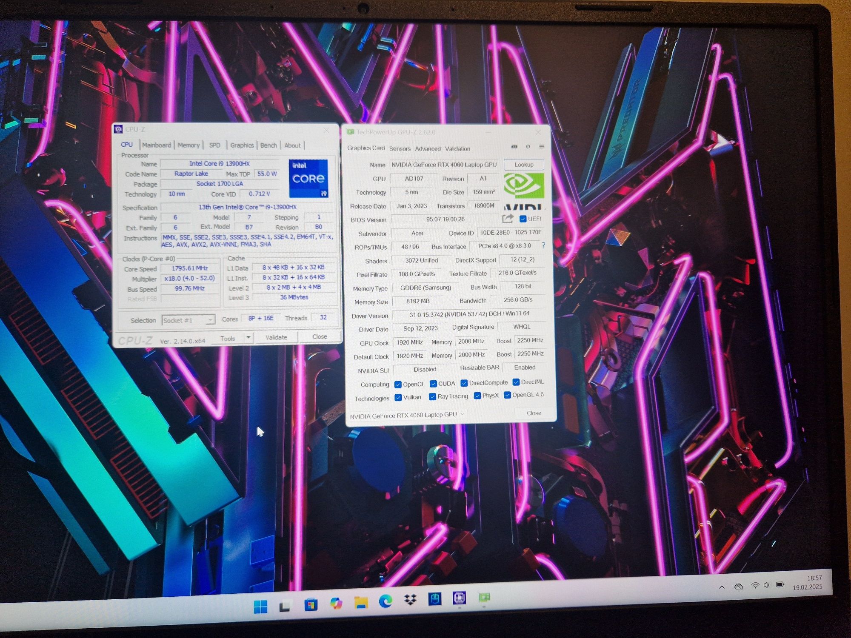The image size is (851, 638).
Task: Click the Validate button in CPU-Z
Action: point(276,337)
